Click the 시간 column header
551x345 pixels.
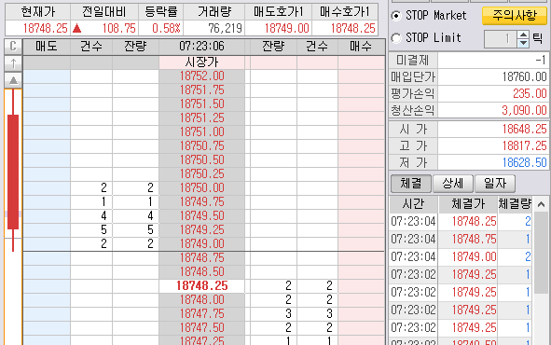click(413, 204)
